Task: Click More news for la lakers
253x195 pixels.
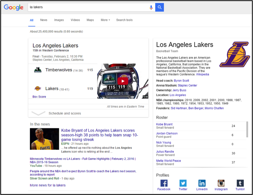Action: pyautogui.click(x=47, y=185)
